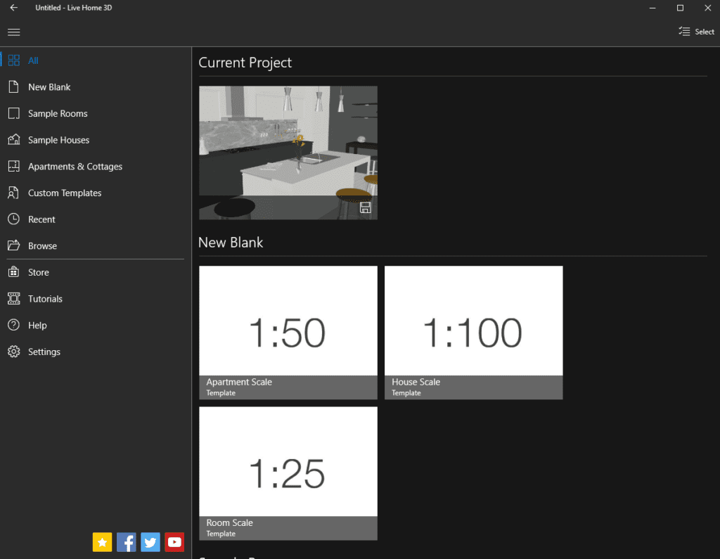Click the All grid icon
The width and height of the screenshot is (720, 559).
[14, 60]
